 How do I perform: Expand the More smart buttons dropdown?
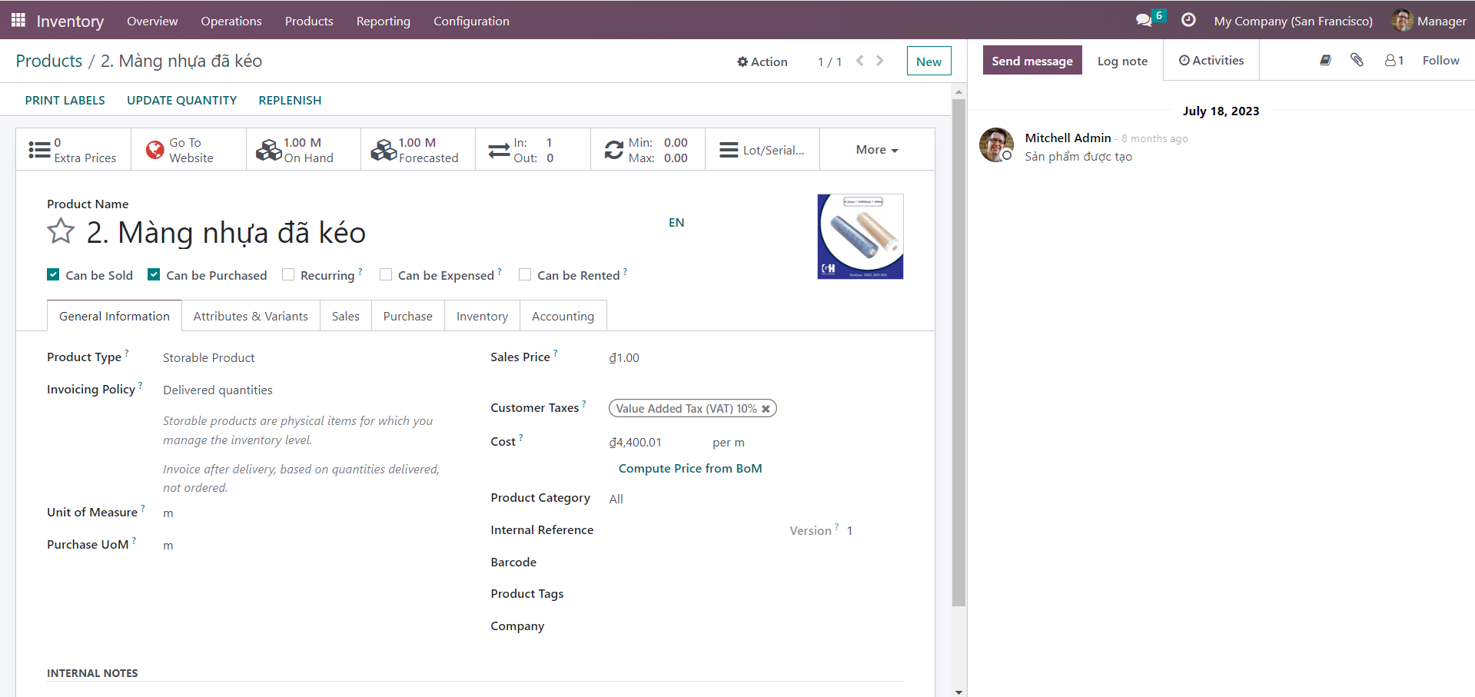pos(876,150)
